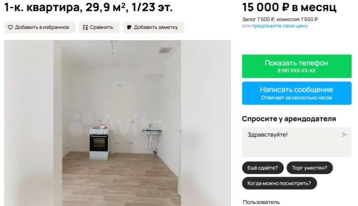The width and height of the screenshot is (358, 206).
Task: Choose Когда можно посмотреть? quick reply
Action: click(279, 183)
